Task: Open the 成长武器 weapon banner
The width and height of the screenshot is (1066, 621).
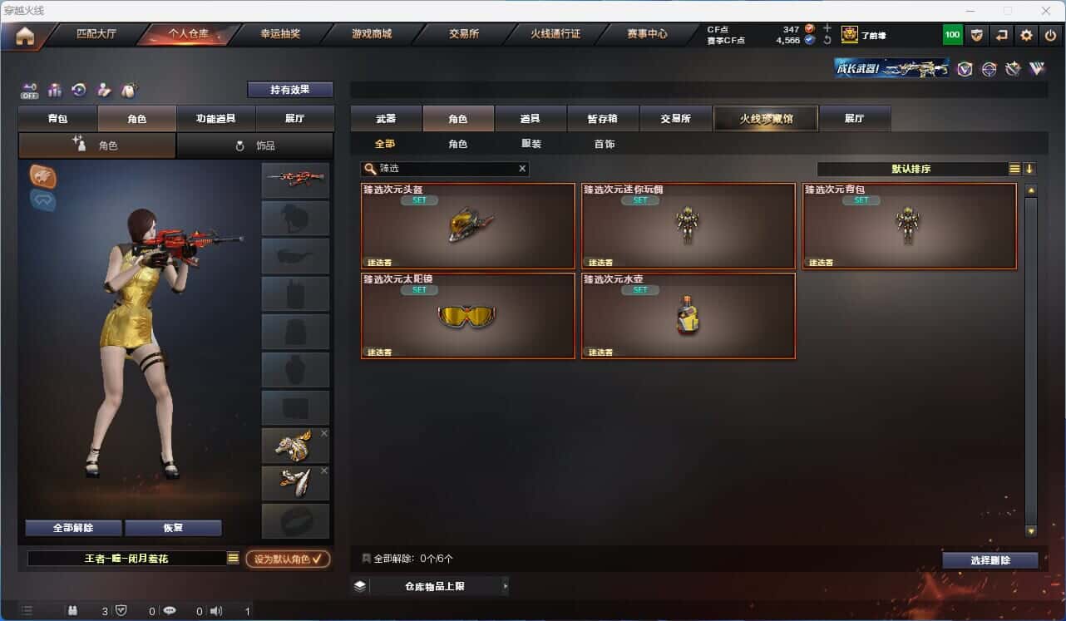Action: (892, 68)
